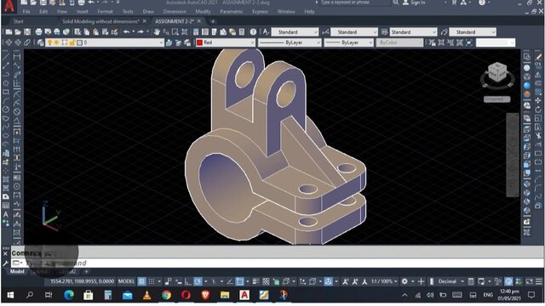Toggle lineweight display in status bar

click(255, 281)
